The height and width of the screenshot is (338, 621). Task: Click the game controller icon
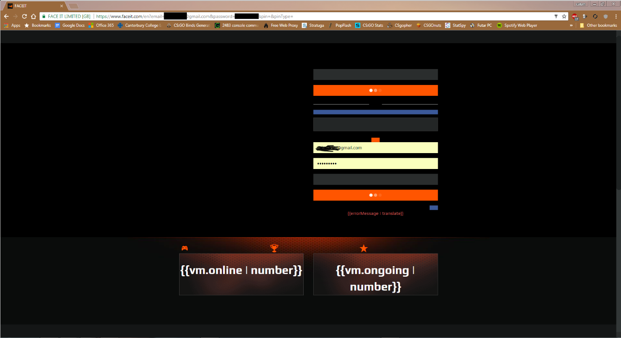pyautogui.click(x=185, y=248)
